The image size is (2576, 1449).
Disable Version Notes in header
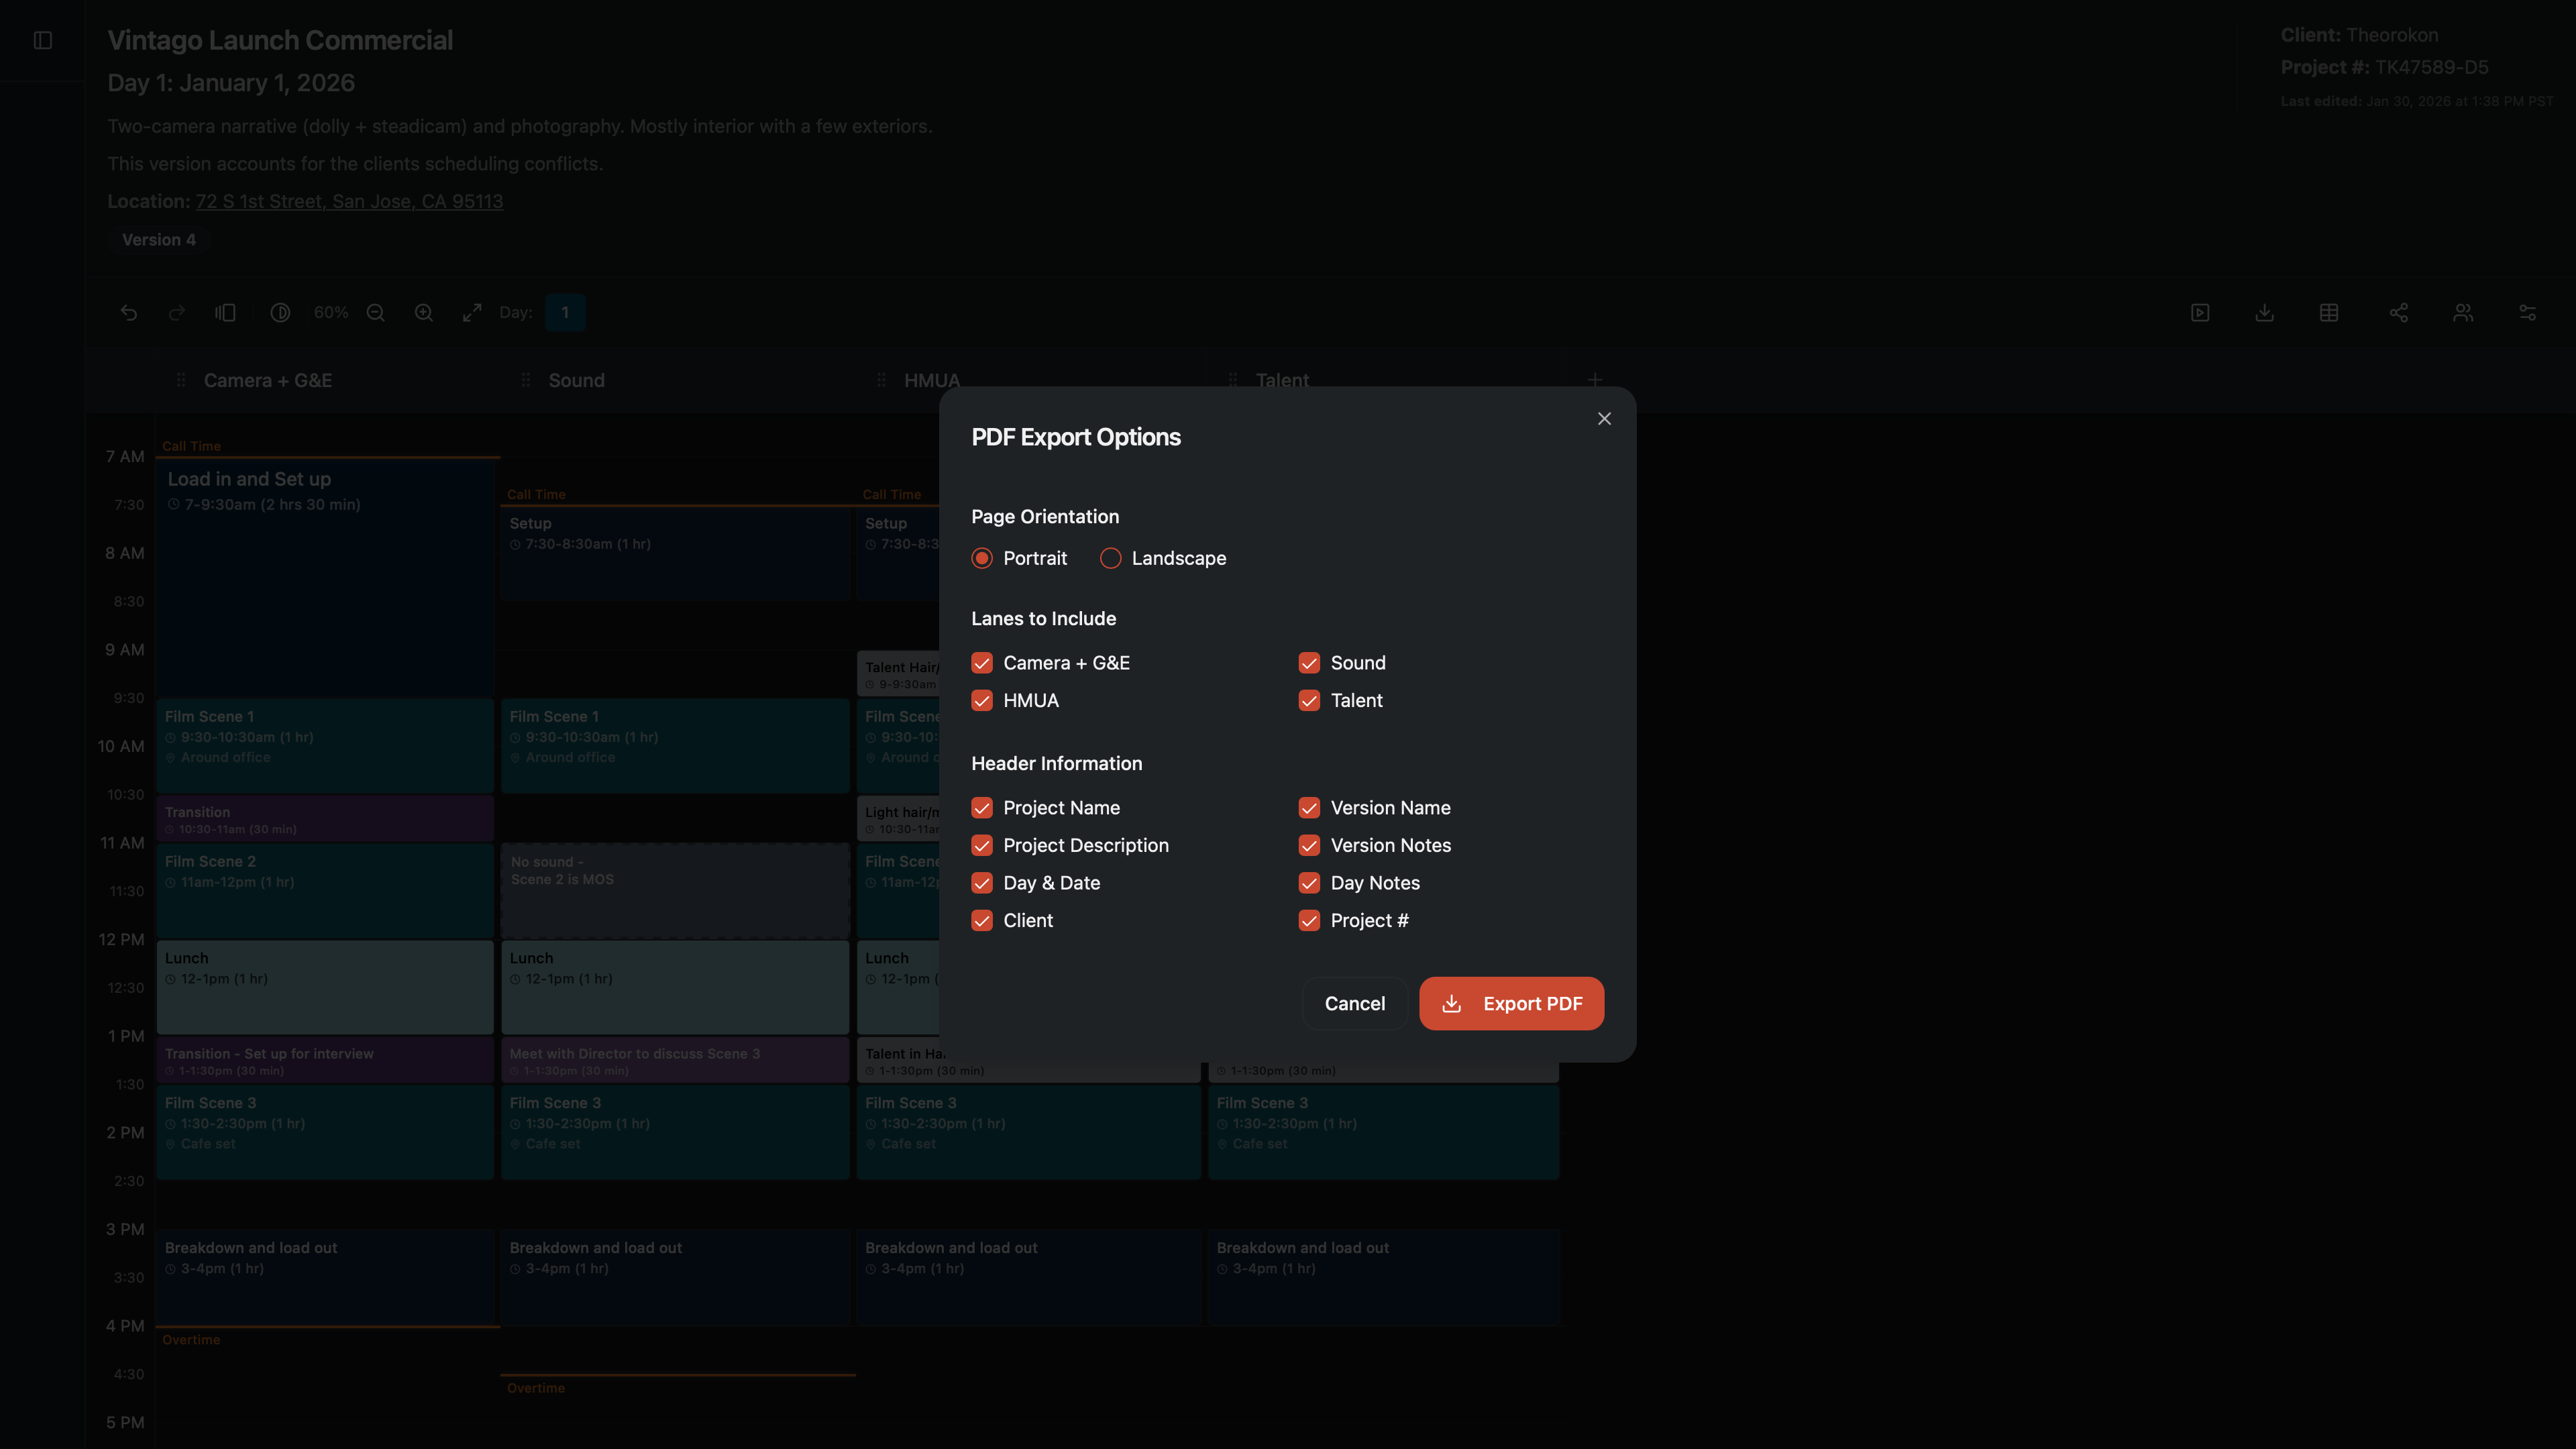(1309, 845)
